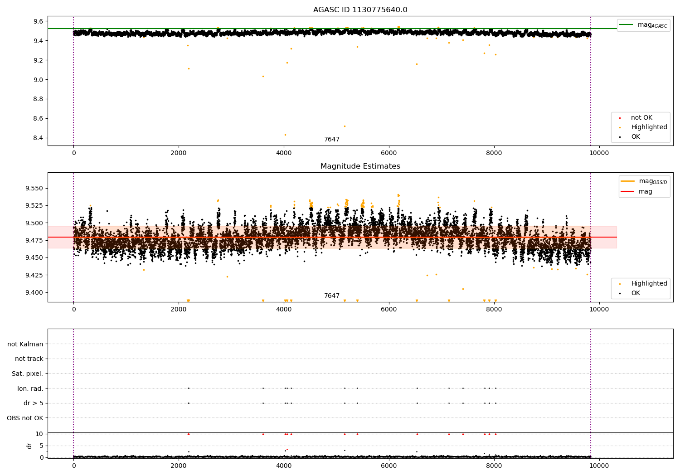680x476 pixels.
Task: Select 'not OK' in top plot legend
Action: [x=641, y=118]
